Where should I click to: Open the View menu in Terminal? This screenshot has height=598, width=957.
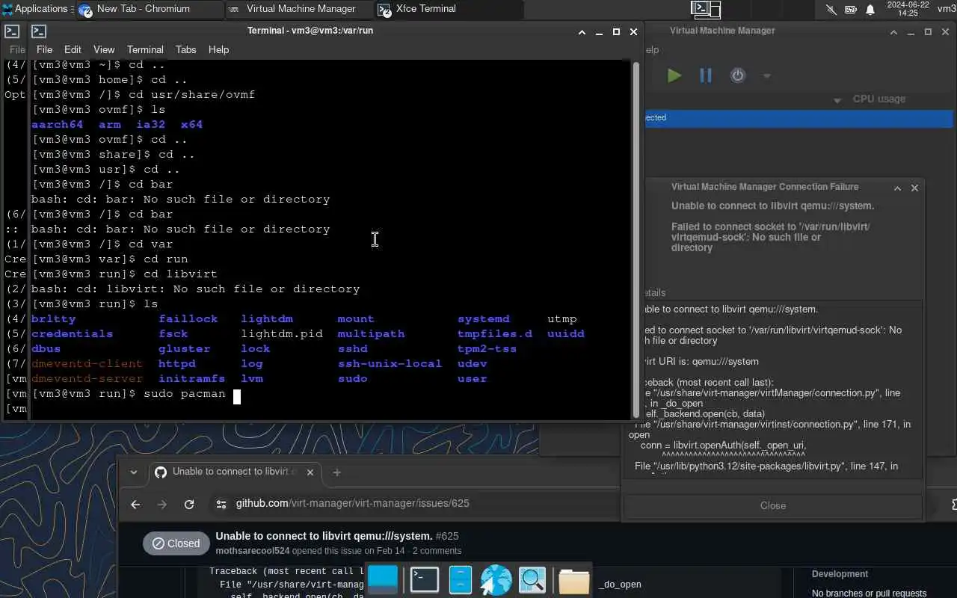pyautogui.click(x=104, y=49)
